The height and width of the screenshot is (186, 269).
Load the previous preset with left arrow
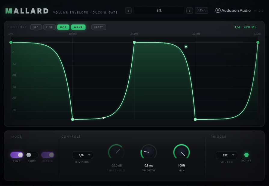click(x=128, y=10)
